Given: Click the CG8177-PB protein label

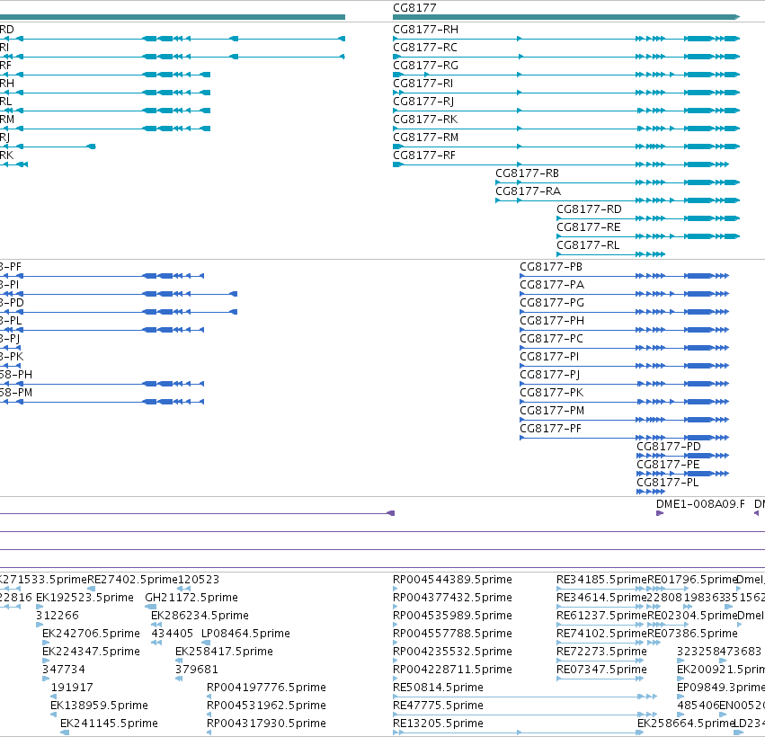Looking at the screenshot, I should point(551,267).
